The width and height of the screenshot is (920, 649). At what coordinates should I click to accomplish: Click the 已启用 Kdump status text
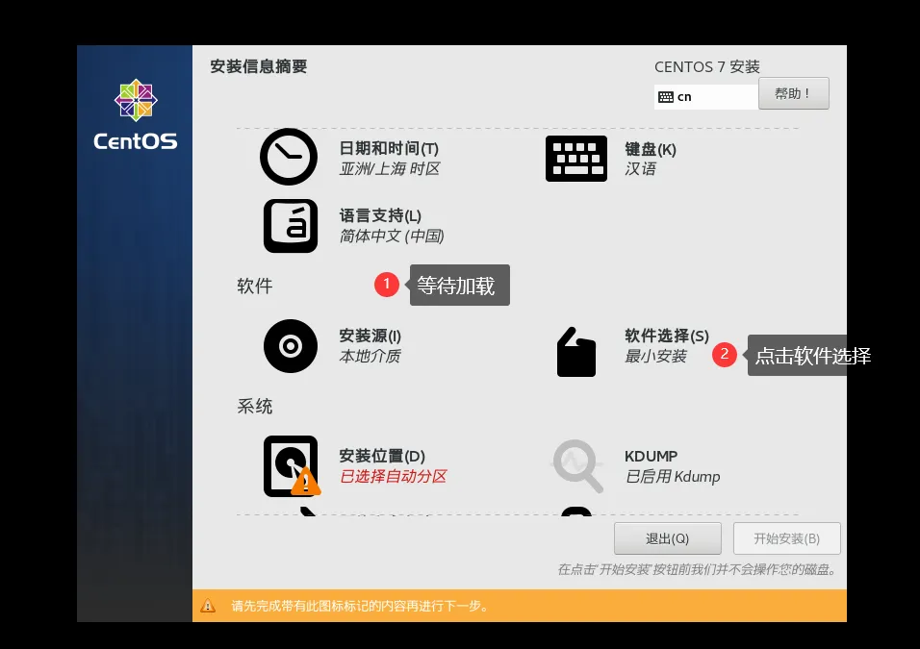coord(673,476)
